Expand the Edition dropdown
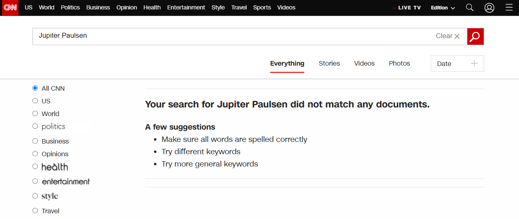 click(x=443, y=8)
